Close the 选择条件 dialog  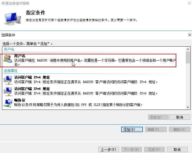189,35
